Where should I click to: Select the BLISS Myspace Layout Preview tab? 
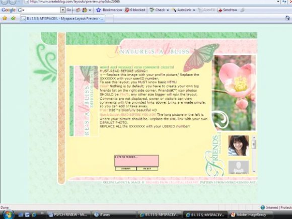tap(63, 19)
